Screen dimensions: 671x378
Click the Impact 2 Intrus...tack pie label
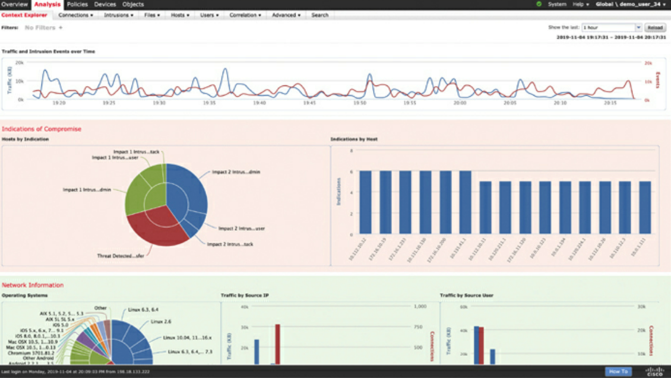tap(230, 244)
